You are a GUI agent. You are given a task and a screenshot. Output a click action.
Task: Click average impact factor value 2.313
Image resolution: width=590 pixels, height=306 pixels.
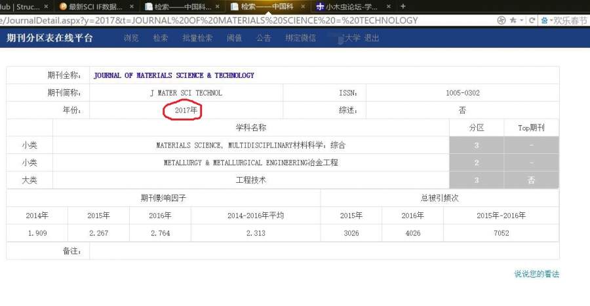click(x=256, y=233)
